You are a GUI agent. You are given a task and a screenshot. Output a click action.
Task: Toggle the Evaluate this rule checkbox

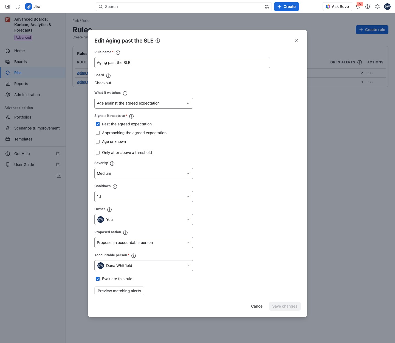coord(98,279)
